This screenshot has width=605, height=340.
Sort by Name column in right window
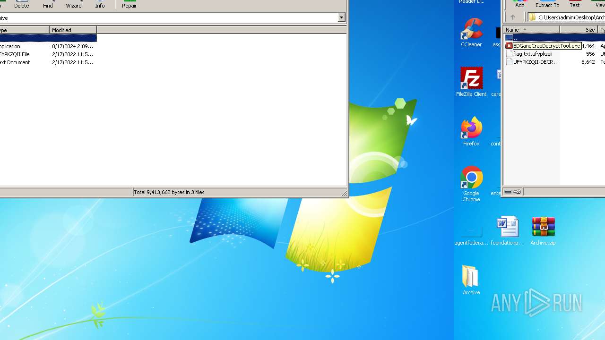point(531,29)
